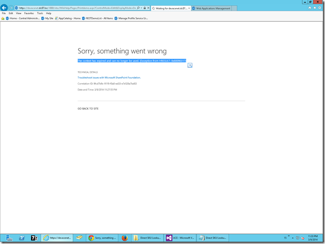The height and width of the screenshot is (244, 325).
Task: Open the Tools menu
Action: 40,13
